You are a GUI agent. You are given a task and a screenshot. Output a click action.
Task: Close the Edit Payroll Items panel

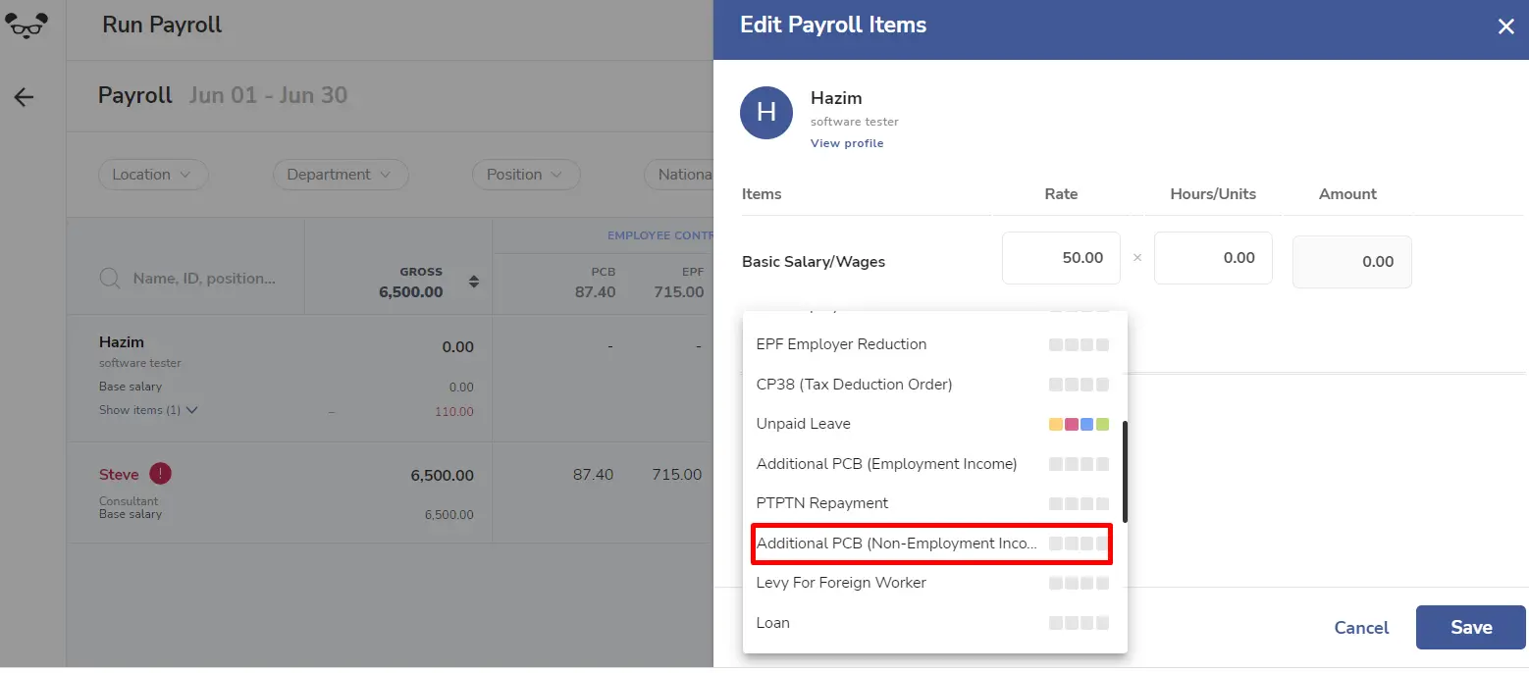click(1505, 26)
